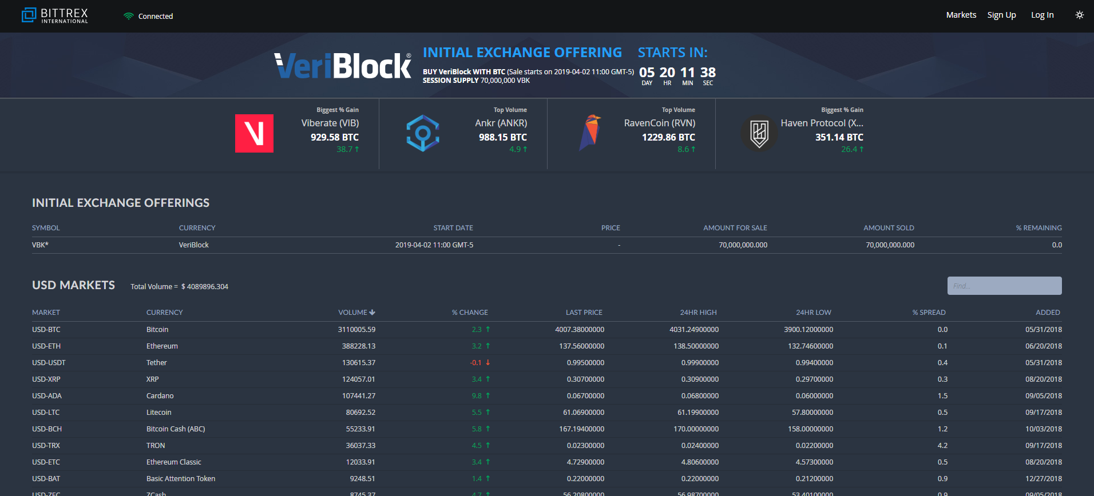Viewport: 1094px width, 496px height.
Task: Open the Markets menu item
Action: click(x=961, y=15)
